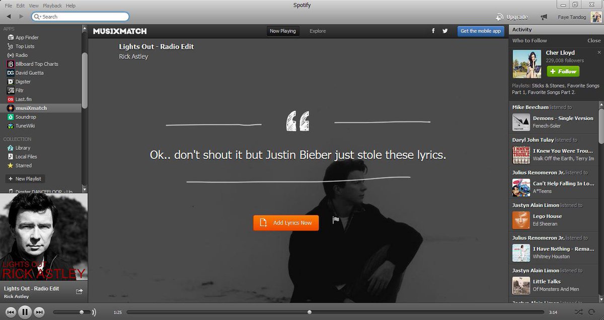Open App Finder in sidebar
The width and height of the screenshot is (604, 320).
(27, 37)
